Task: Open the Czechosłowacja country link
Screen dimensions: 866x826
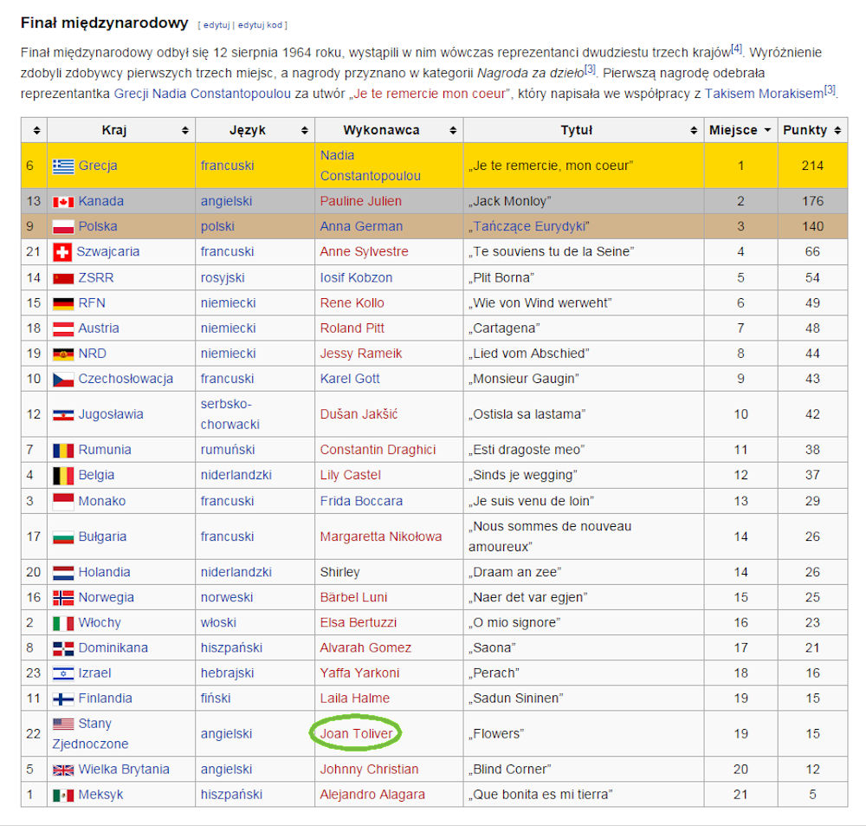Action: [x=126, y=380]
